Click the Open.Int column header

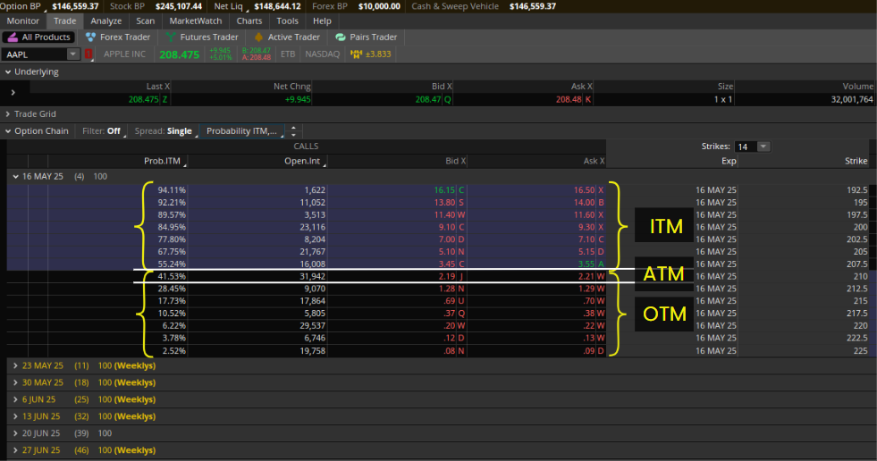[302, 161]
